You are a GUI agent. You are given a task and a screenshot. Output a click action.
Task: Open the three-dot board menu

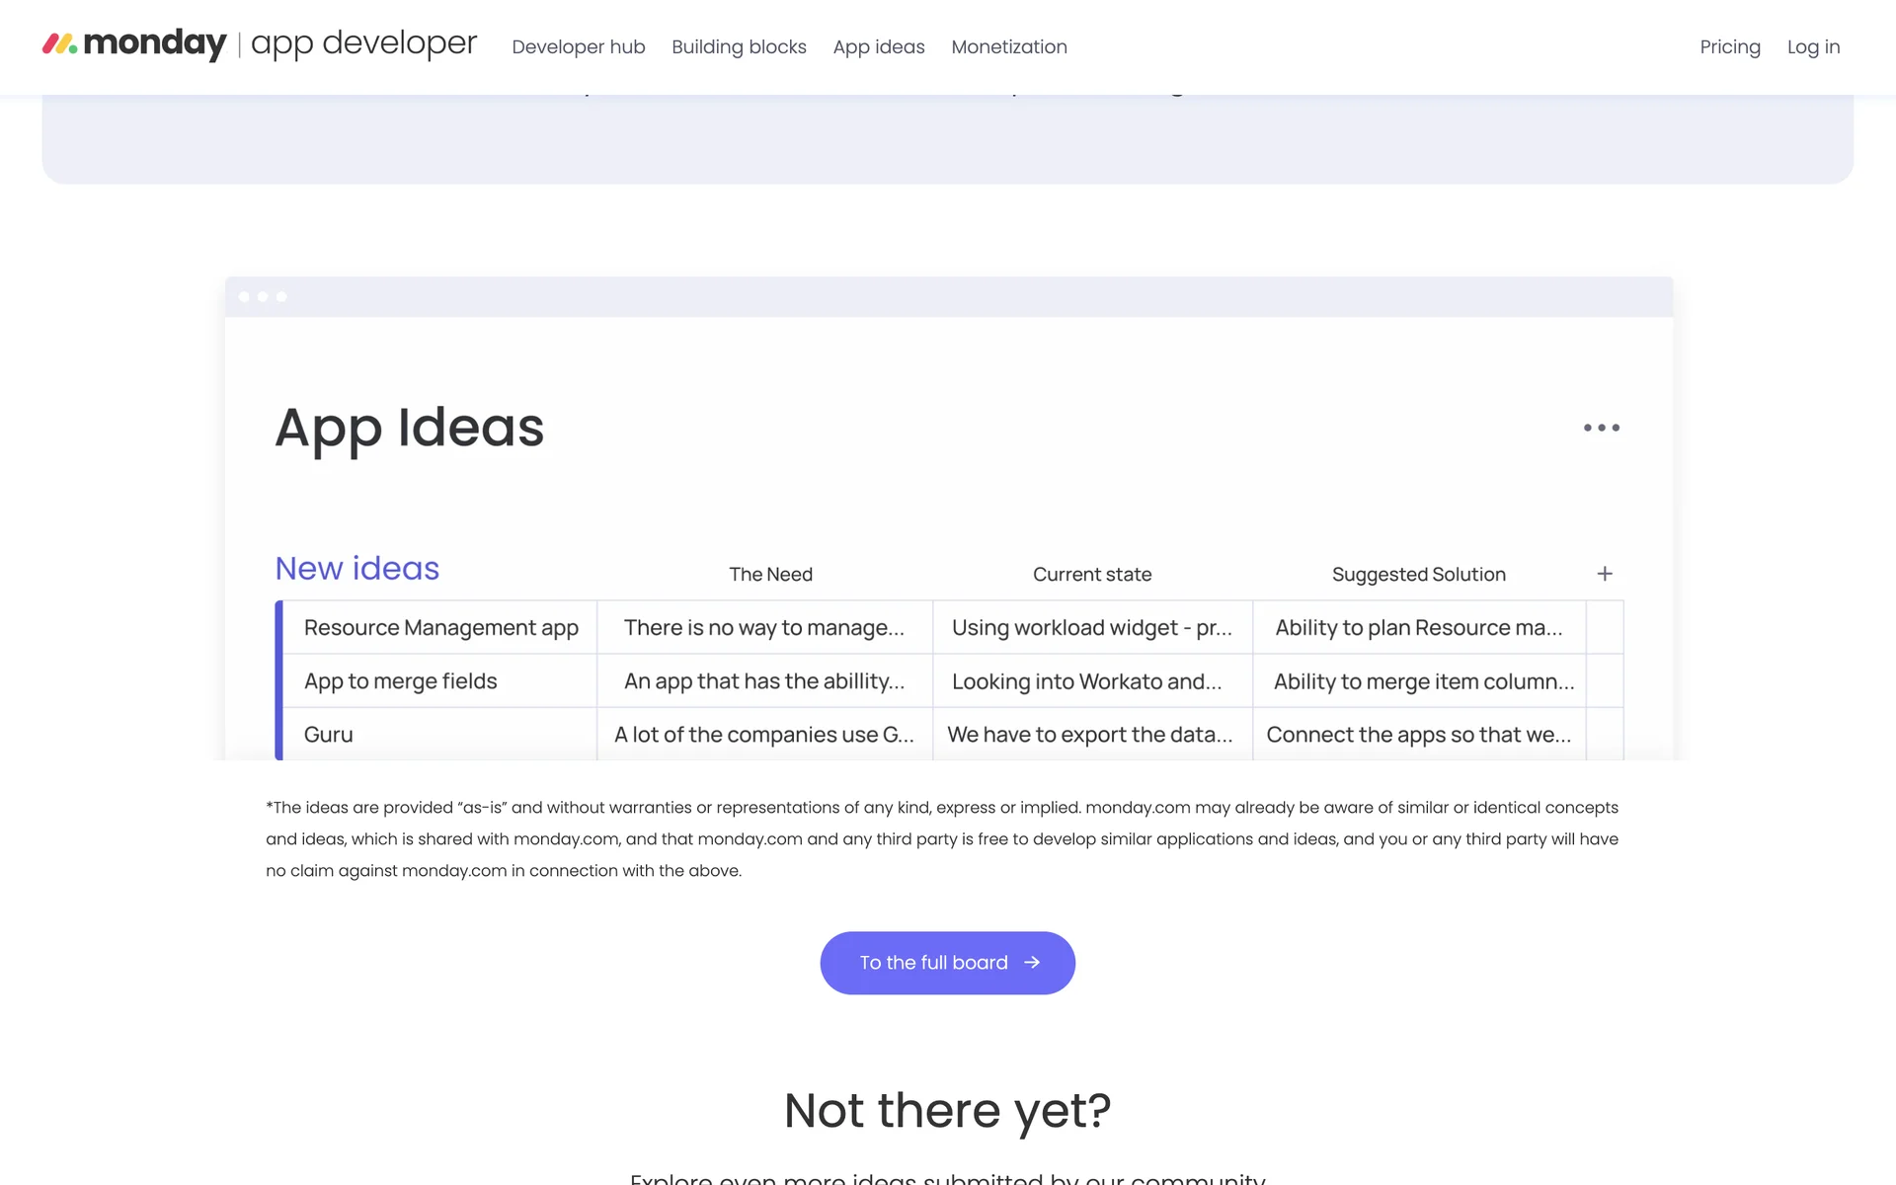pyautogui.click(x=1601, y=428)
